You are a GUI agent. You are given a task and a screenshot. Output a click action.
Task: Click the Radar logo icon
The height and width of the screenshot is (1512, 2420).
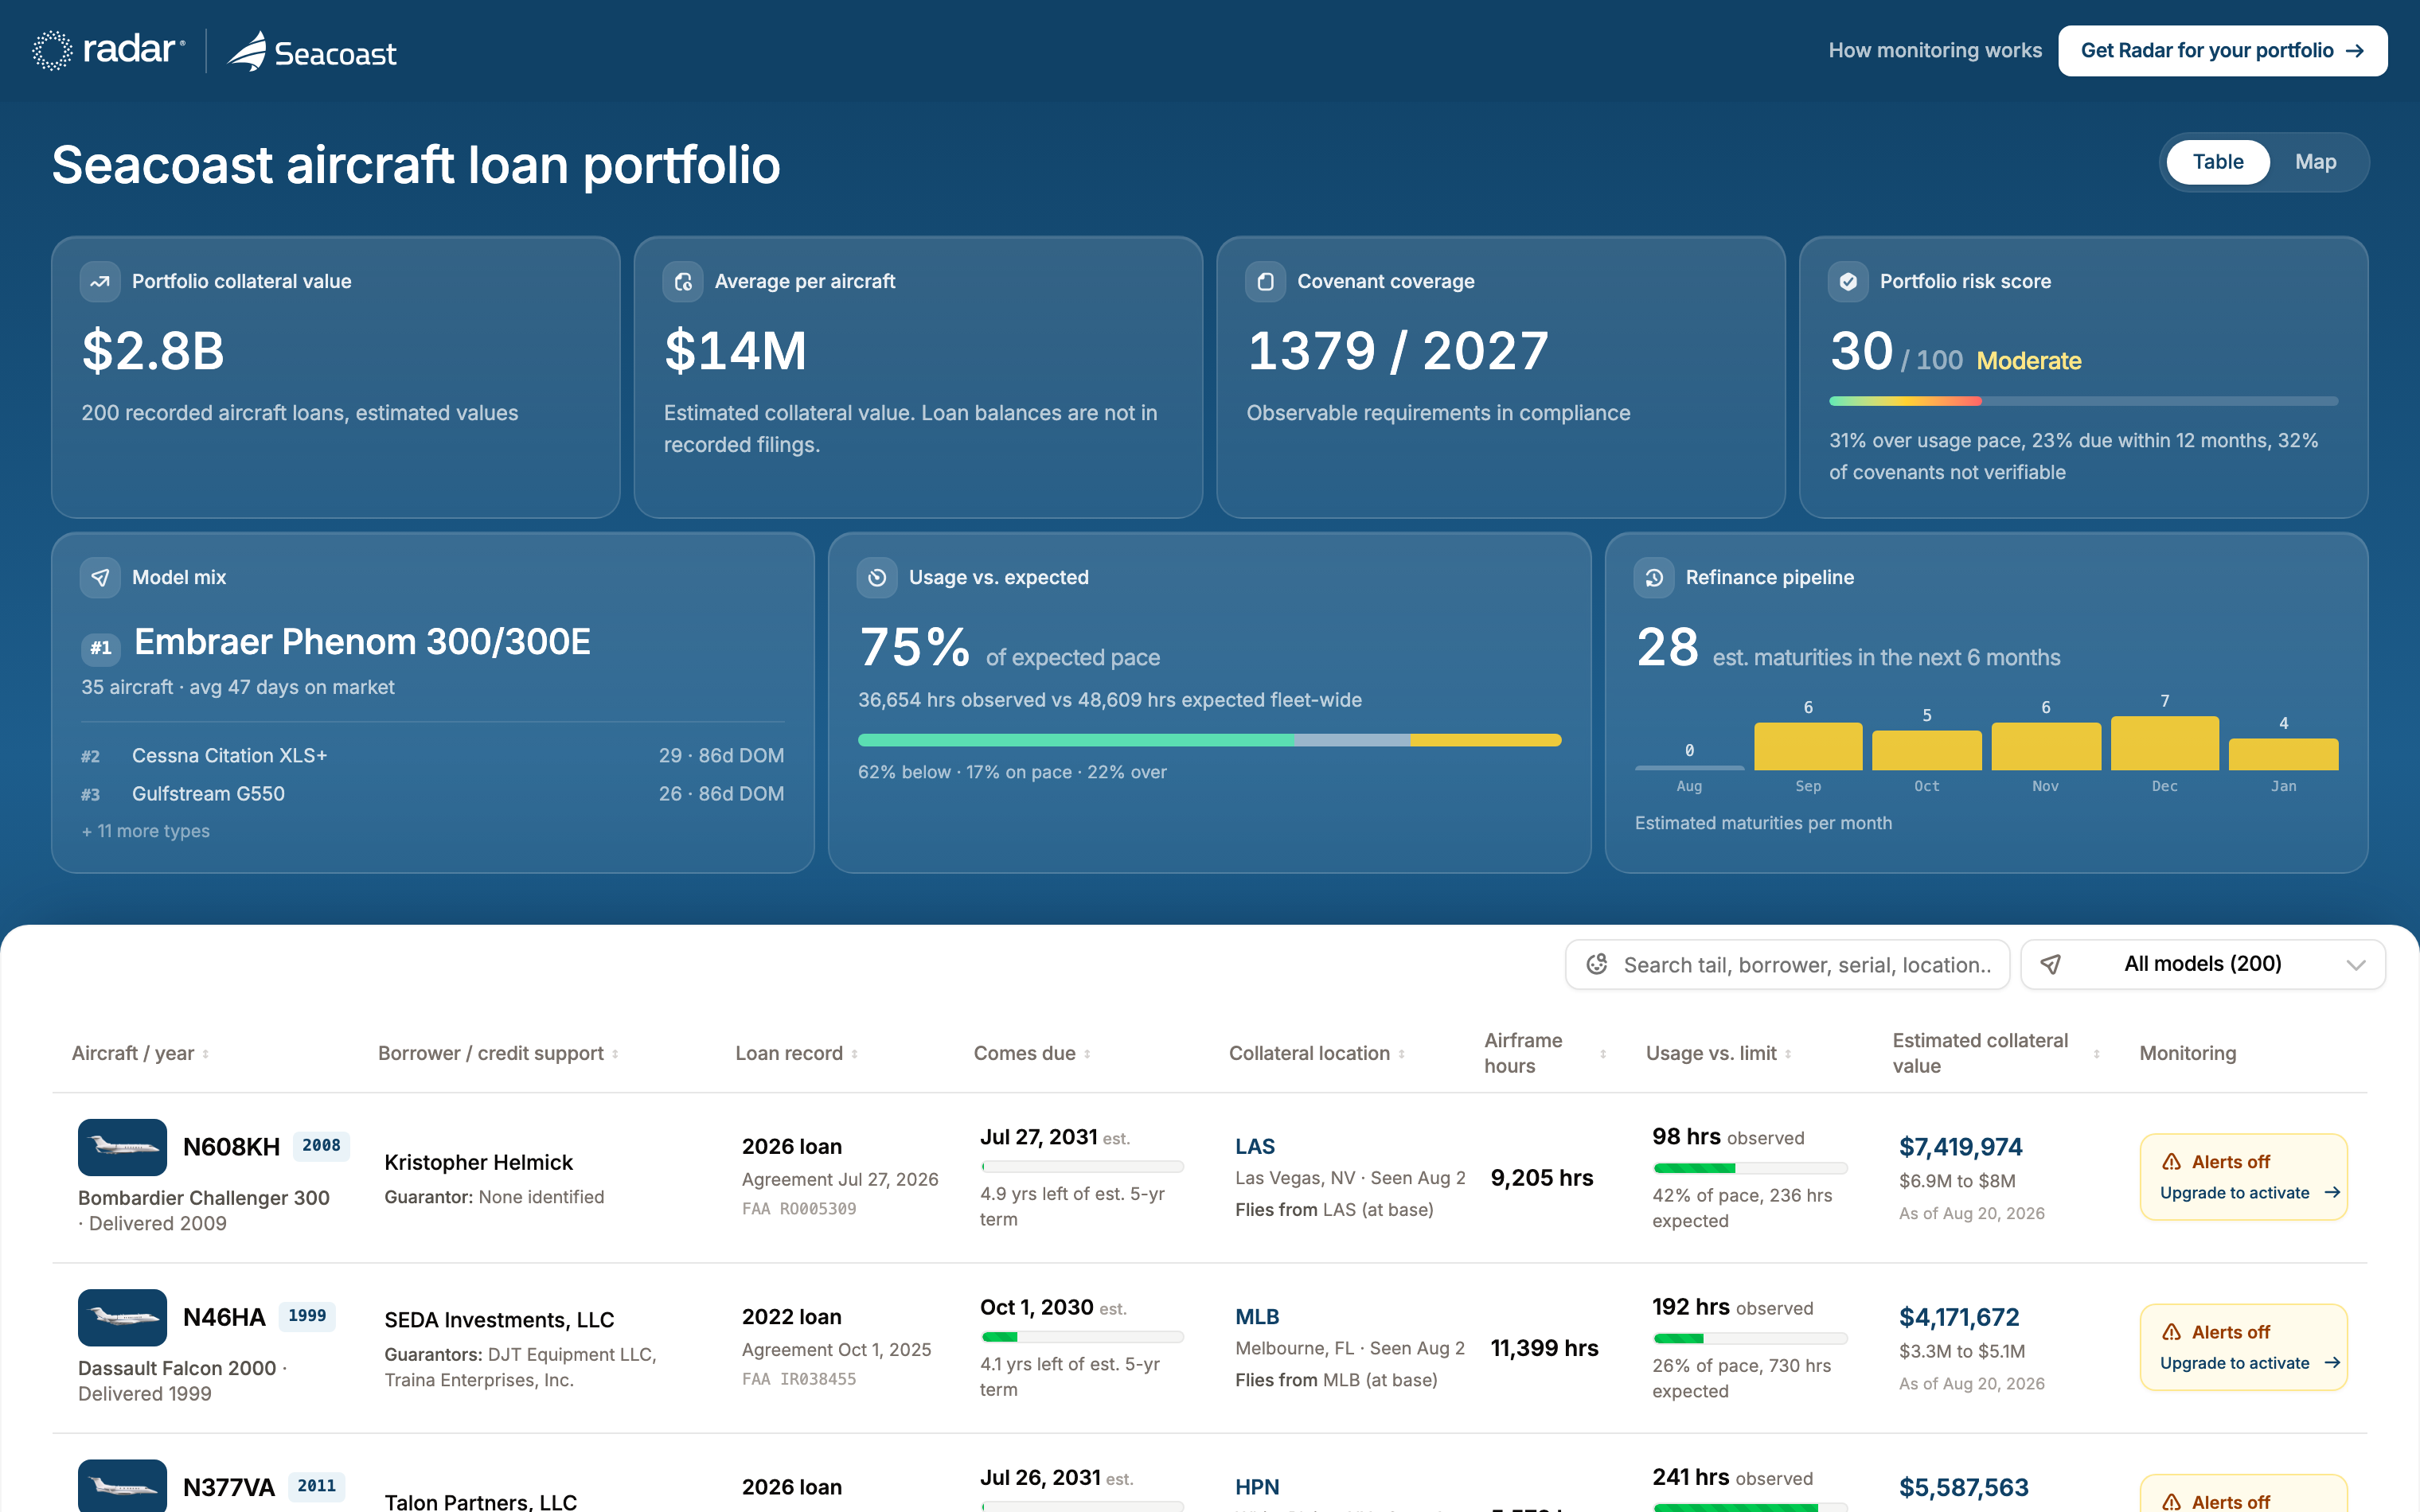pos(52,50)
